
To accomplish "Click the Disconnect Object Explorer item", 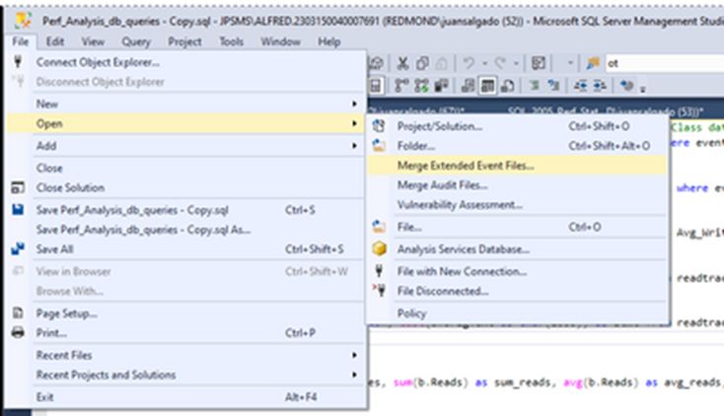I will [x=184, y=82].
